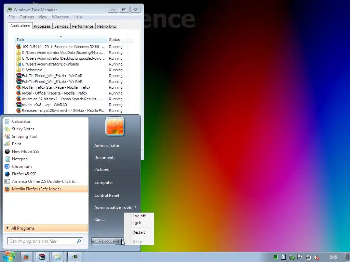
Task: Open the Snipping Tool entry
Action: (46, 136)
